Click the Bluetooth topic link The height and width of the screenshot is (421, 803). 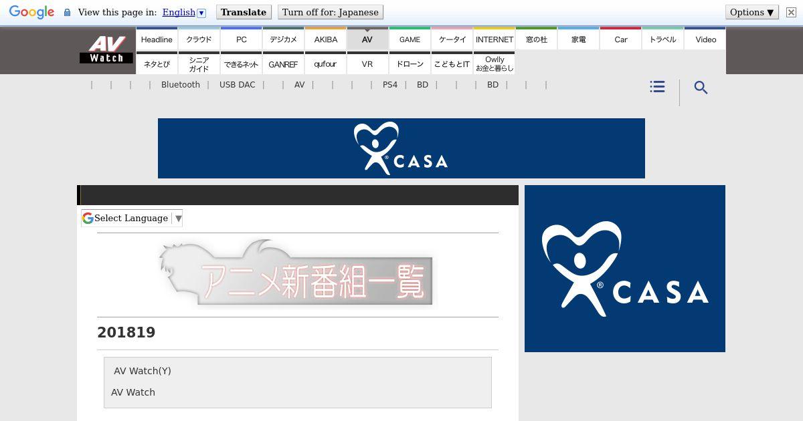tap(181, 85)
